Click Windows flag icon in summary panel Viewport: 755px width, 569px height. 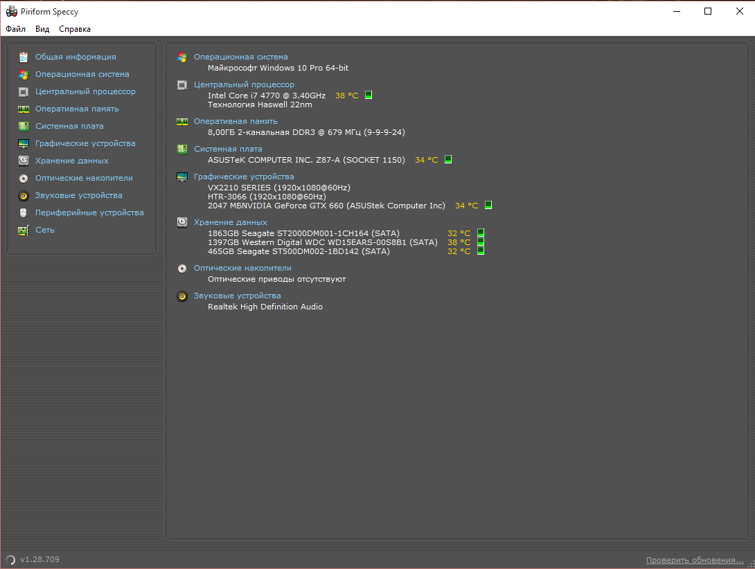tap(182, 57)
